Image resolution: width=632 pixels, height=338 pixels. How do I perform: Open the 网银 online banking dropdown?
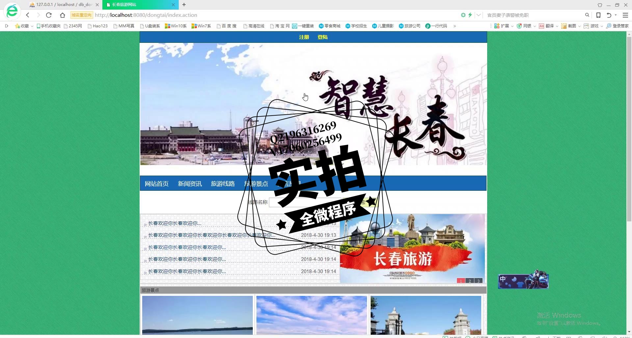pos(526,26)
